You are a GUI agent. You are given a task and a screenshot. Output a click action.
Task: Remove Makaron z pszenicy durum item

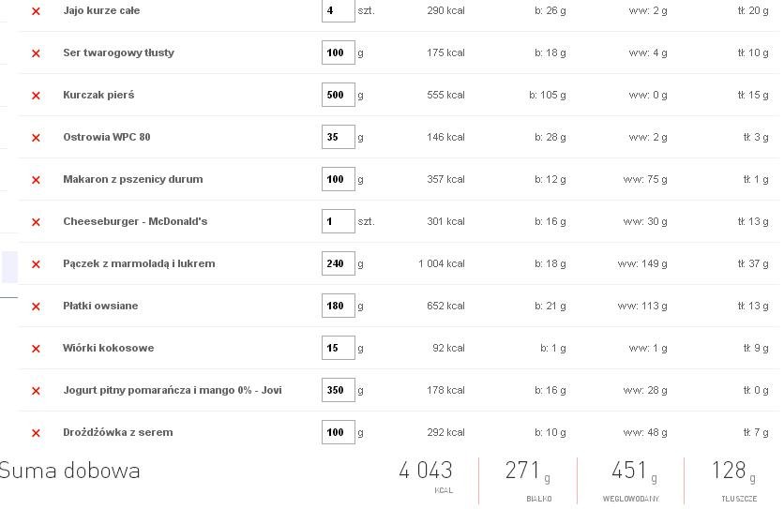coord(36,179)
